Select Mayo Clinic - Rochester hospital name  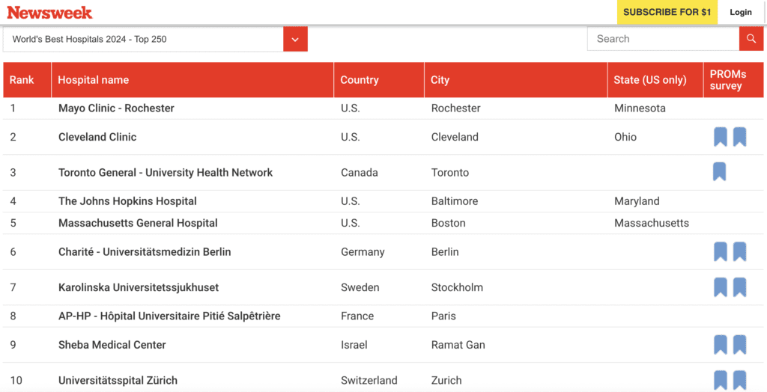point(116,108)
